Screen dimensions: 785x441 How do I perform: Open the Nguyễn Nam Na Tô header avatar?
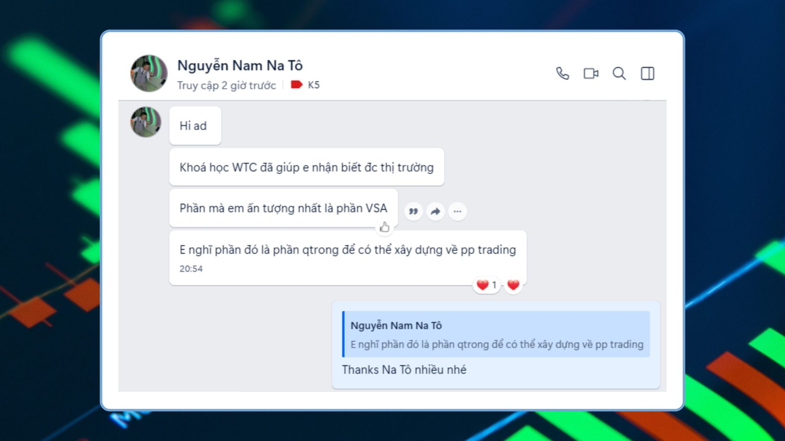(x=149, y=73)
